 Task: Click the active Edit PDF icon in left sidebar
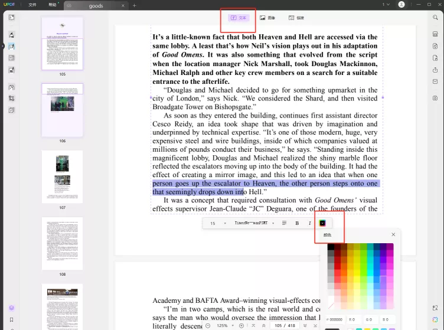(11, 47)
